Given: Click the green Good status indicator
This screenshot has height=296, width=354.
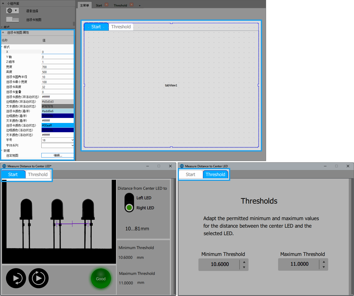Looking at the screenshot, I should pos(101,279).
